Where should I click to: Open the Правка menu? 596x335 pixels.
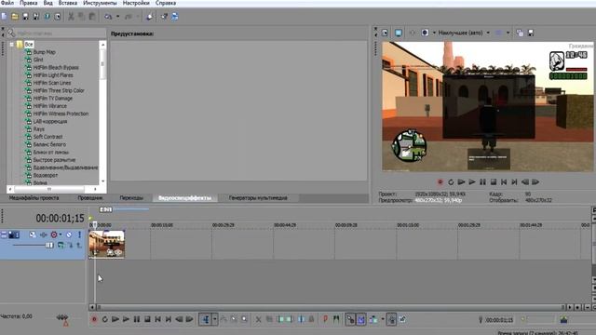click(x=29, y=3)
